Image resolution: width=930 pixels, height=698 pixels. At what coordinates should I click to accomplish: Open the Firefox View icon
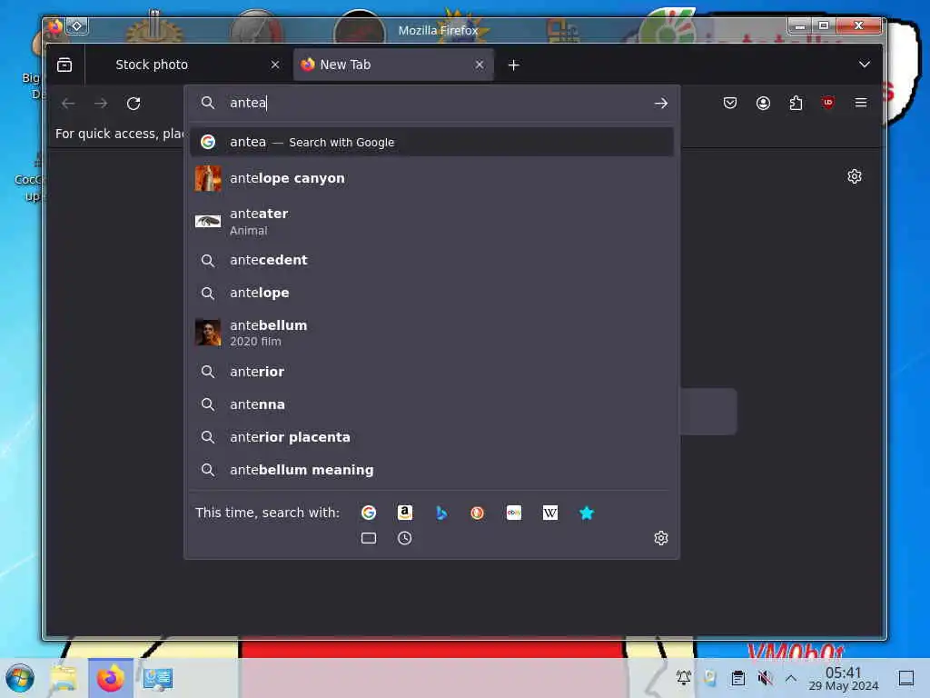(64, 65)
